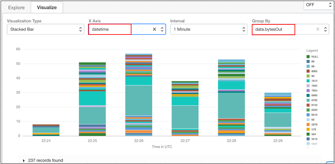
Task: Open the OFF refresh dropdown
Action: tap(319, 5)
